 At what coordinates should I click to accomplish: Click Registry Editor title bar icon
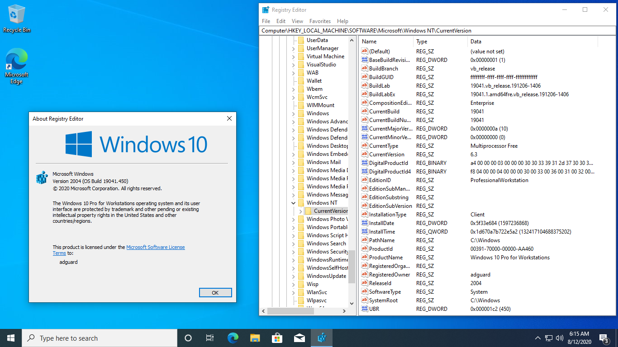point(266,9)
